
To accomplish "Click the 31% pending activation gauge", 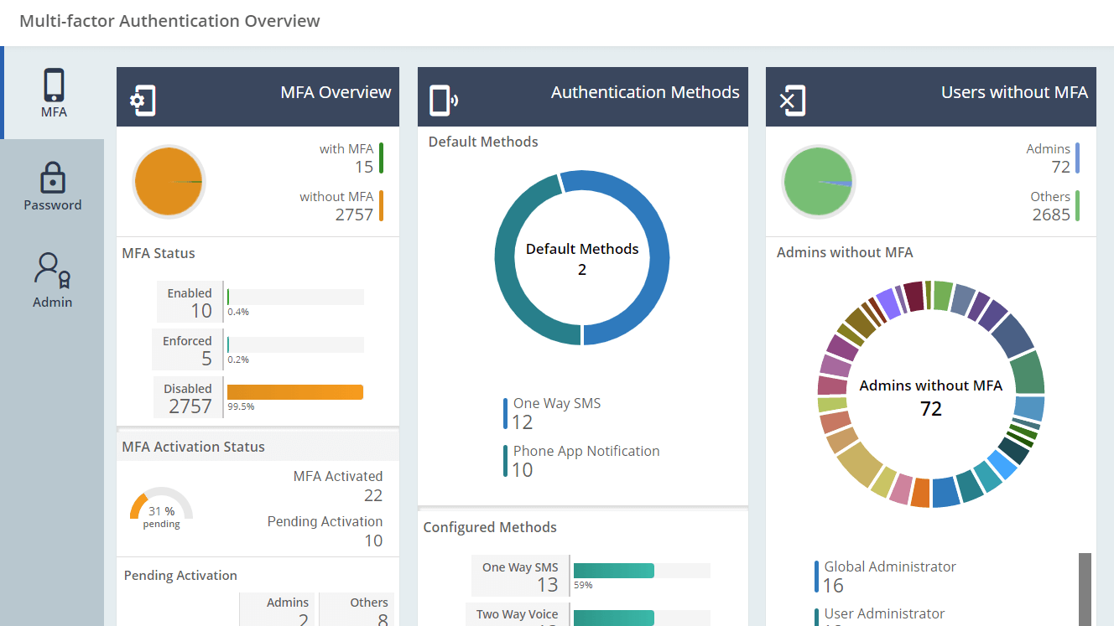I will pyautogui.click(x=160, y=506).
